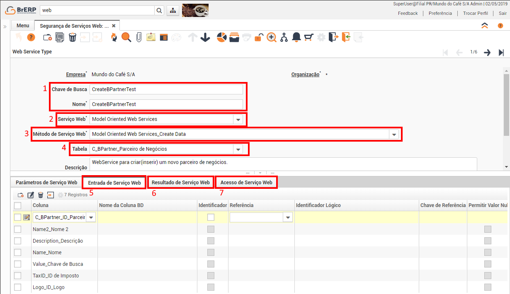Click the Chave de Busca input field
The width and height of the screenshot is (510, 294).
[166, 89]
